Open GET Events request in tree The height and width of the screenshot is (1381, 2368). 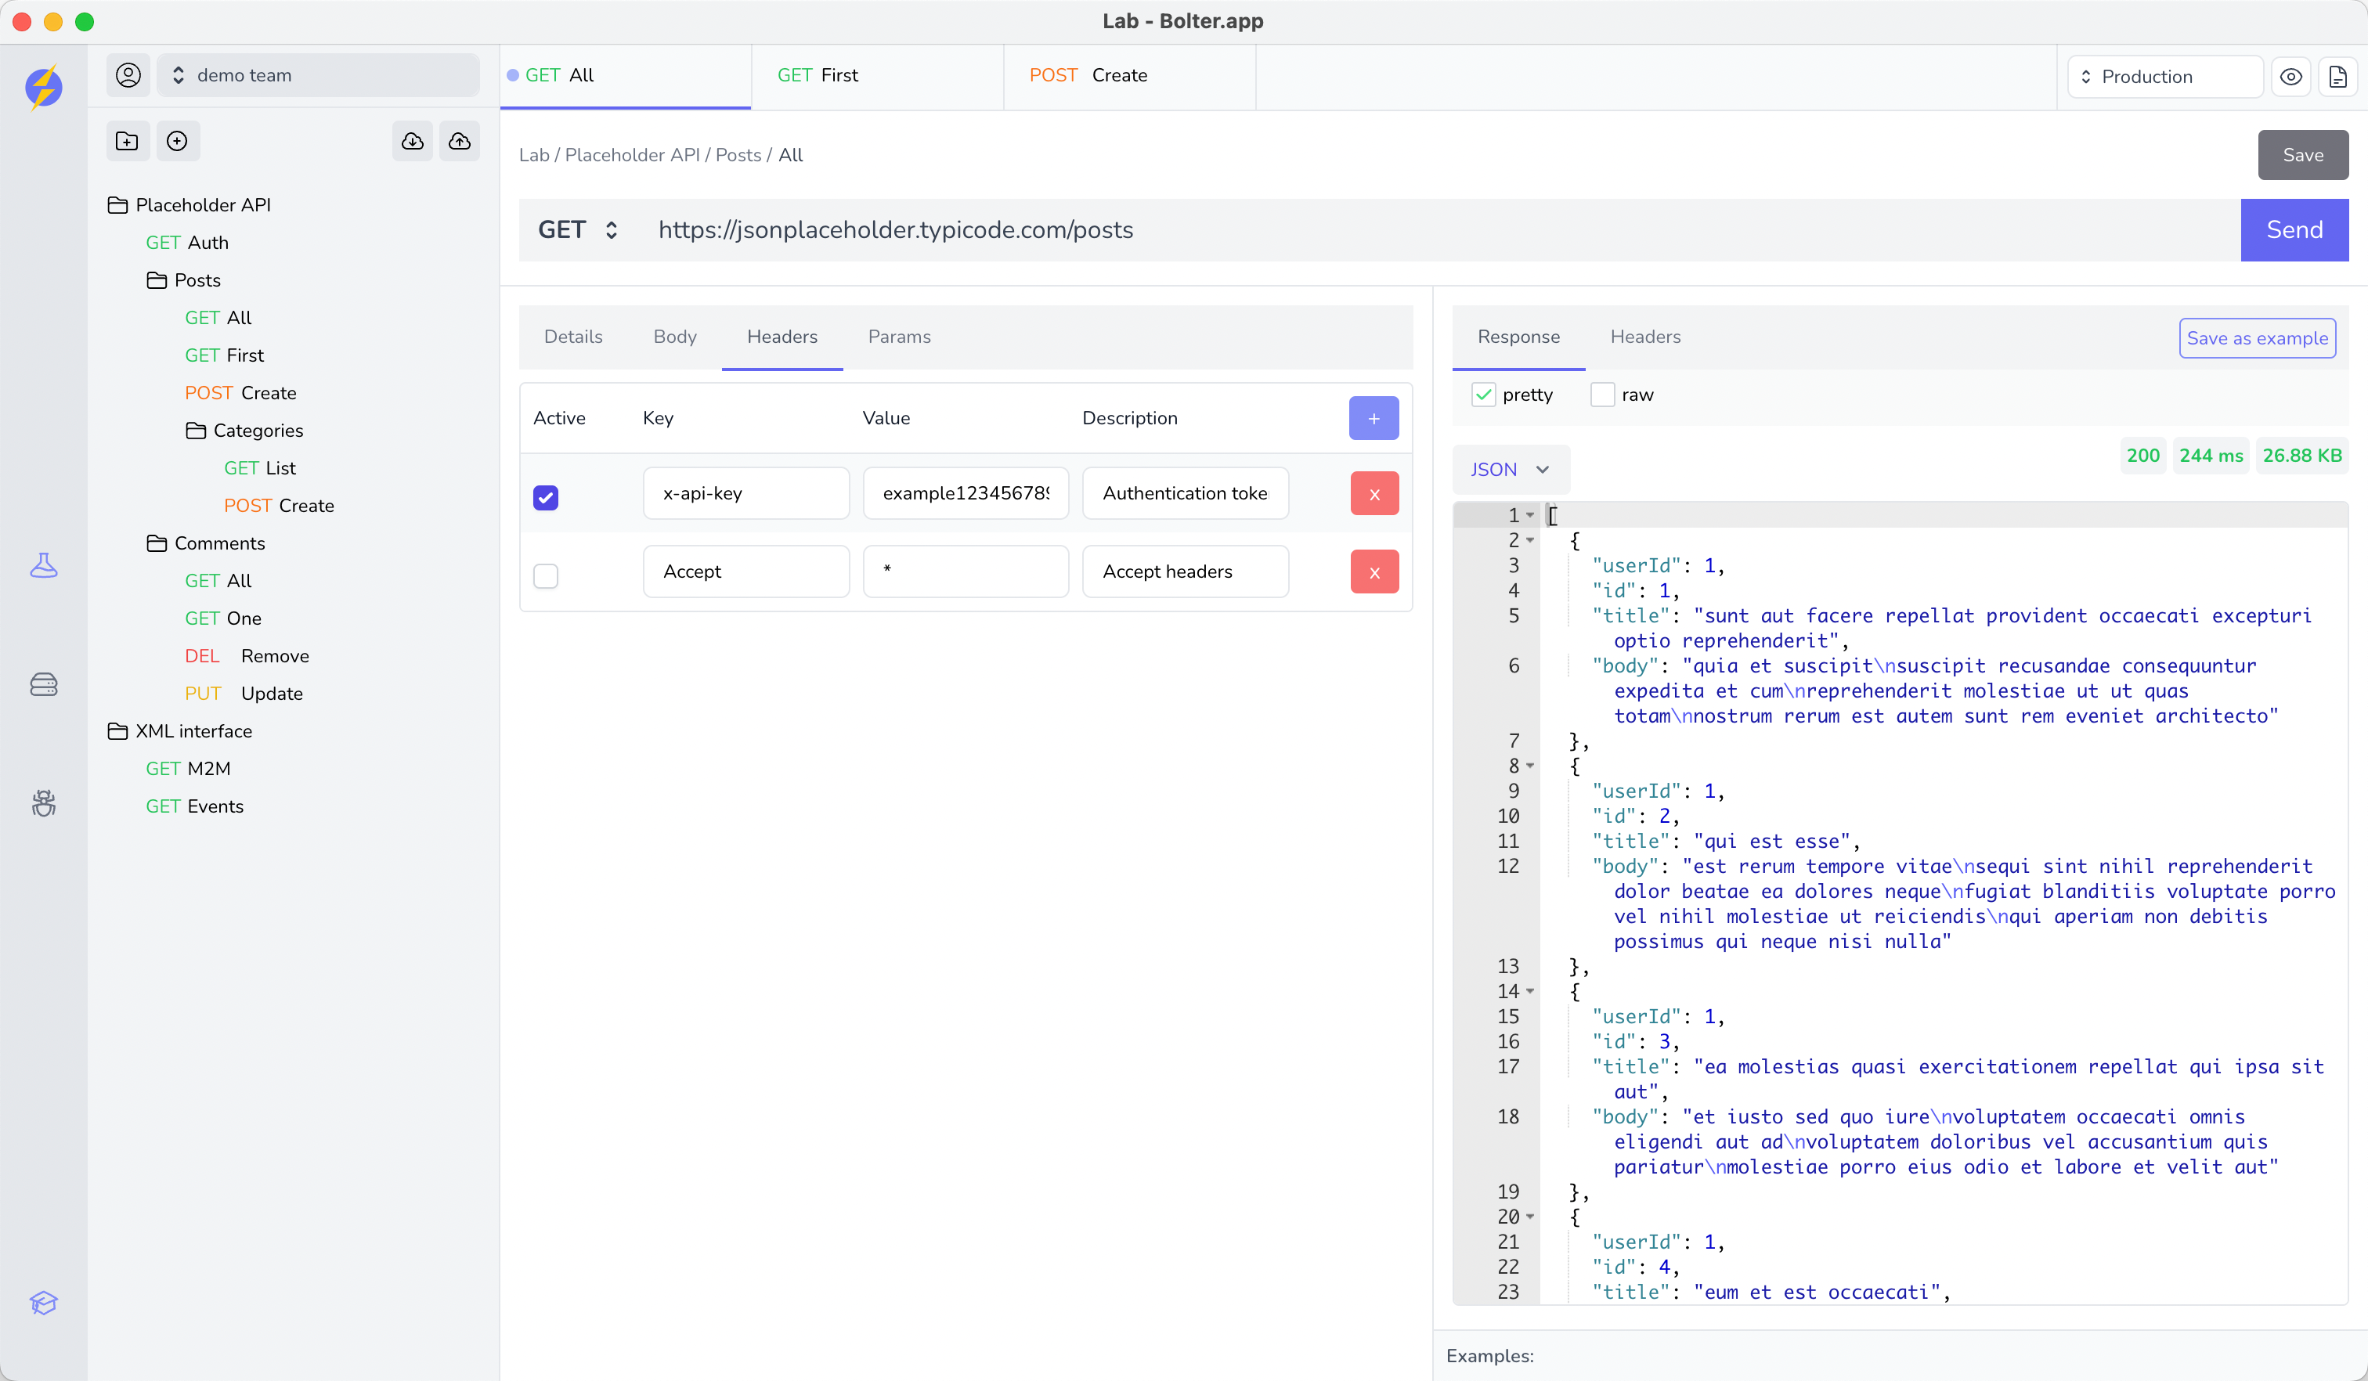click(x=194, y=806)
